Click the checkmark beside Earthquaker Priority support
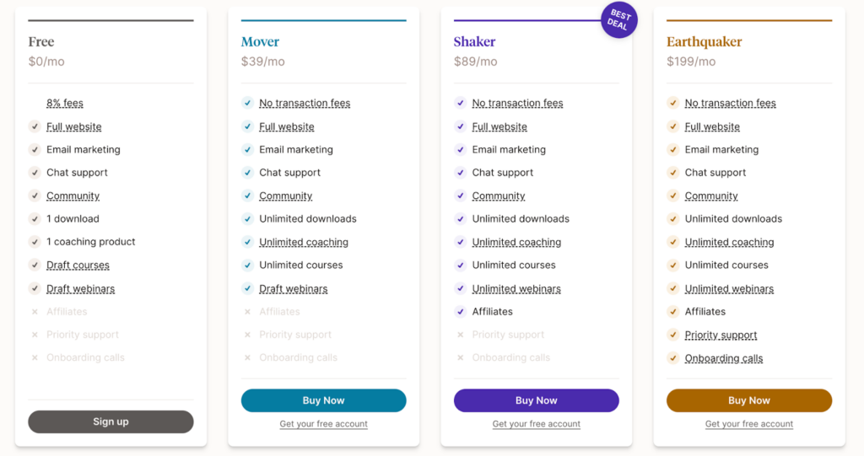864x456 pixels. coord(672,335)
